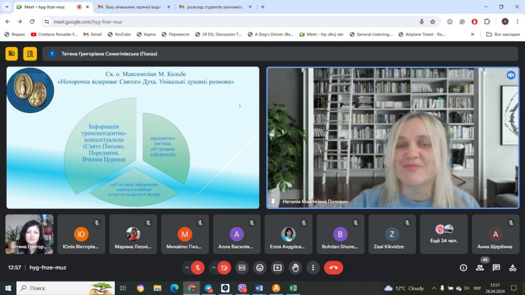Click the present screen button
The height and width of the screenshot is (295, 525).
[277, 267]
